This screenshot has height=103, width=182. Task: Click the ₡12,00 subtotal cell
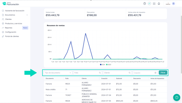119,89
